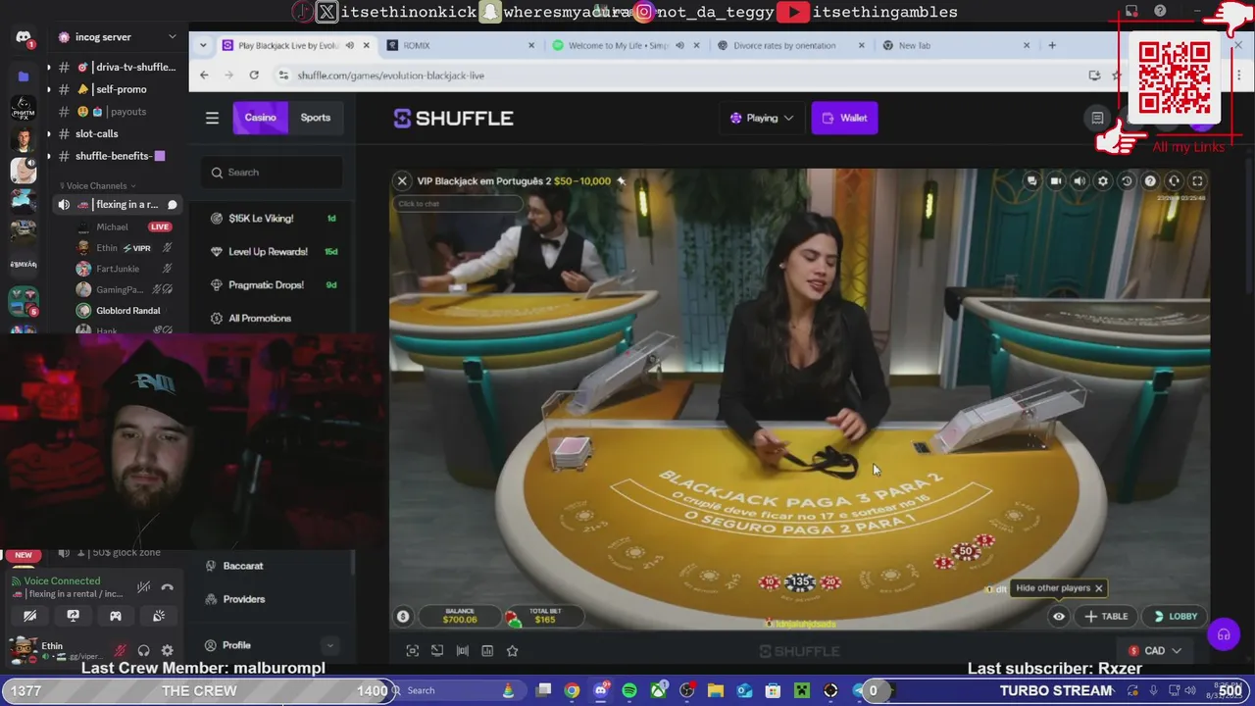The width and height of the screenshot is (1255, 706).
Task: Open game statistics chart icon
Action: [487, 650]
